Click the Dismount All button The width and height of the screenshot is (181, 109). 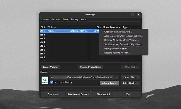[103, 94]
